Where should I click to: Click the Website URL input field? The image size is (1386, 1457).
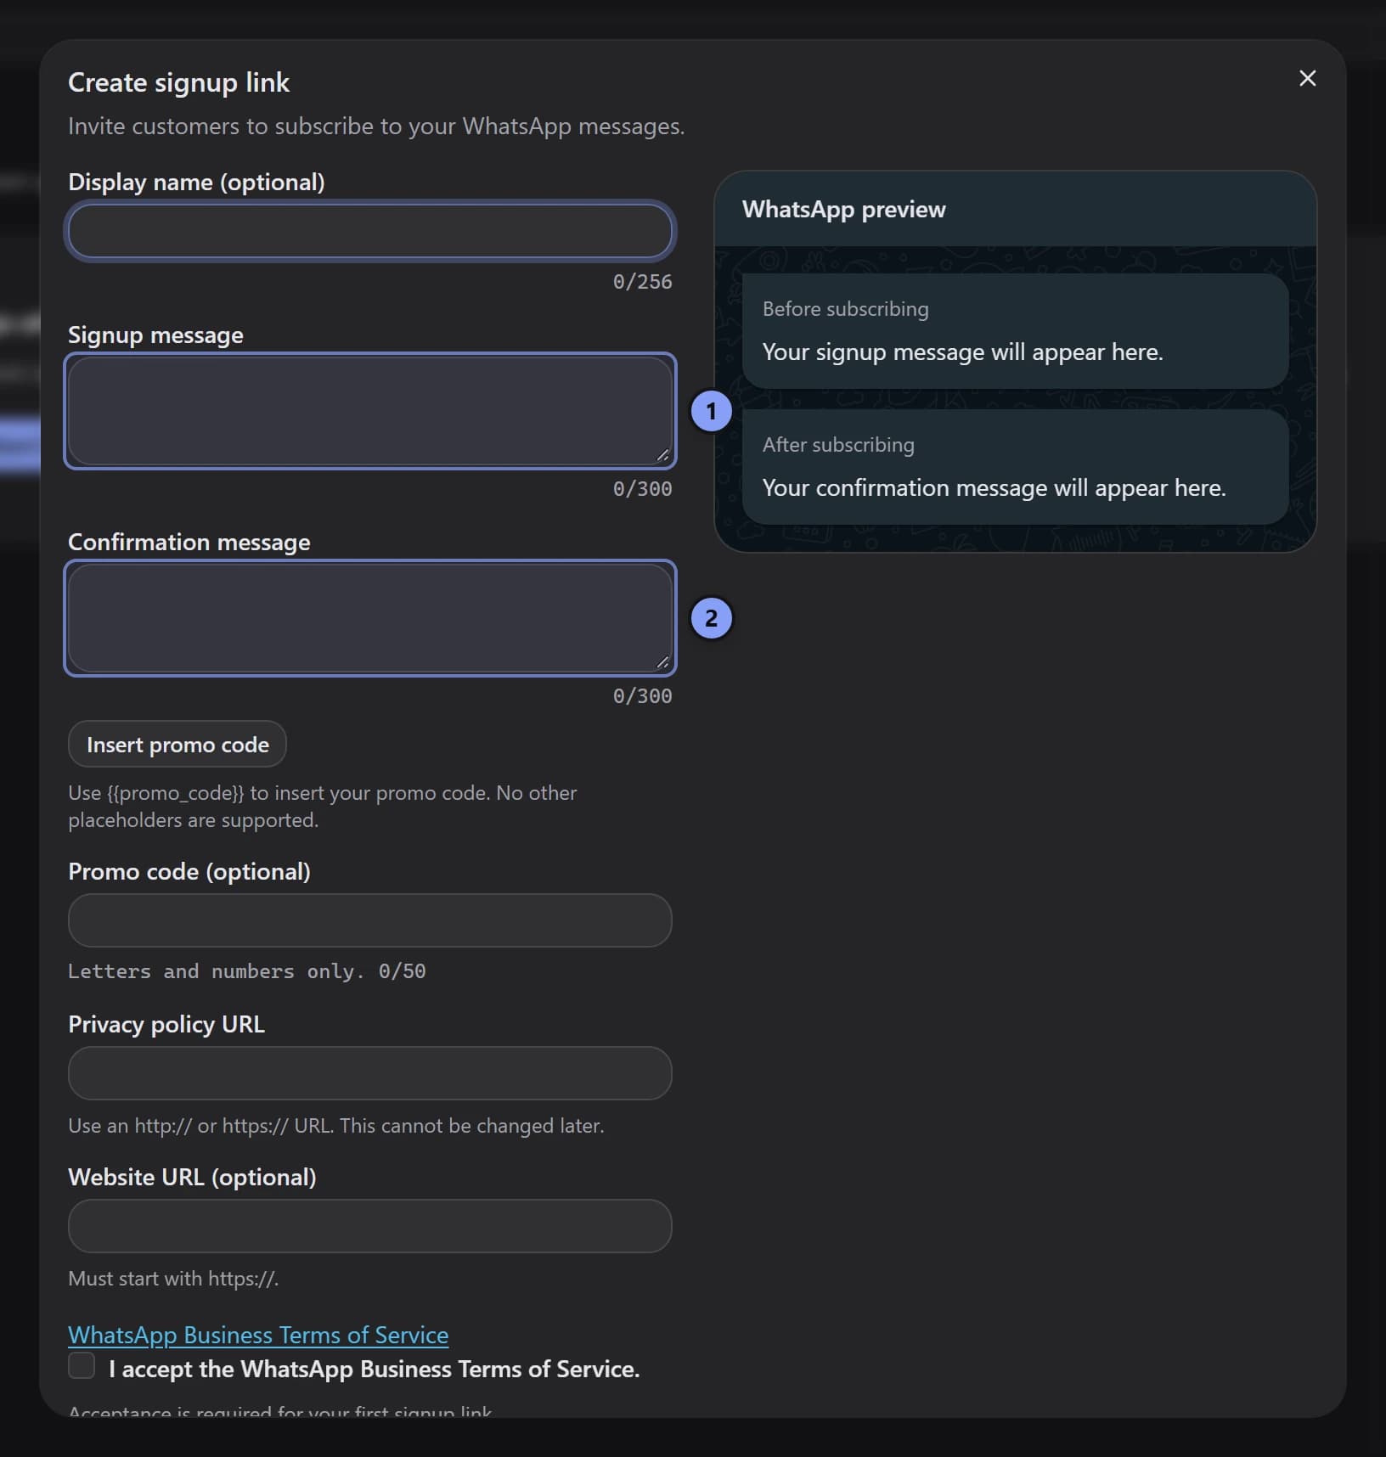point(370,1226)
